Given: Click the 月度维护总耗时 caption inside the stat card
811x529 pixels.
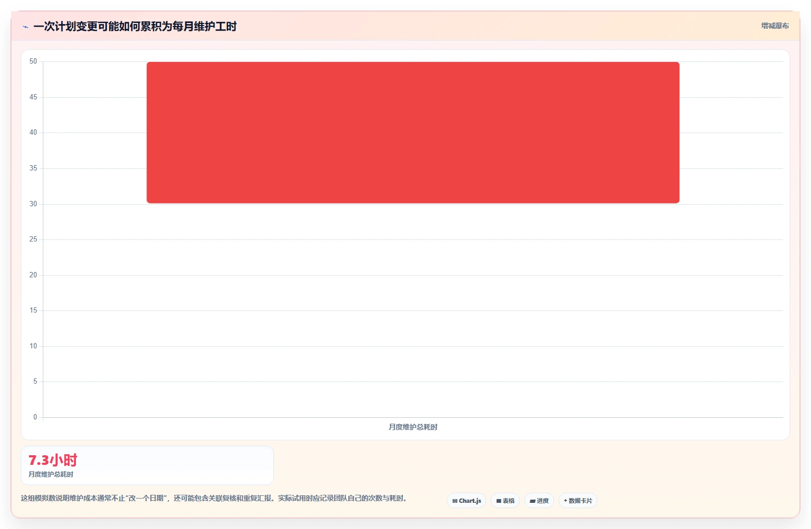Looking at the screenshot, I should 51,474.
